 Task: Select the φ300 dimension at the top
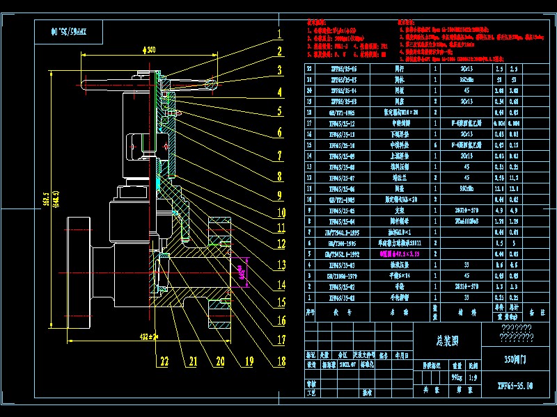pyautogui.click(x=148, y=49)
